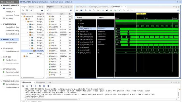Image resolution: width=182 pixels, height=102 pixels.
Task: Open the Log tab
Action: 49,82
